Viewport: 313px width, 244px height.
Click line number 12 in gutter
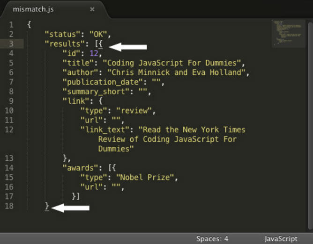pyautogui.click(x=9, y=129)
